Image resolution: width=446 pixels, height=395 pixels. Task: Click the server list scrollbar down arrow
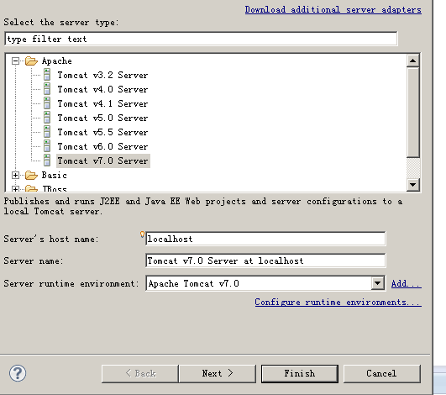pyautogui.click(x=413, y=185)
